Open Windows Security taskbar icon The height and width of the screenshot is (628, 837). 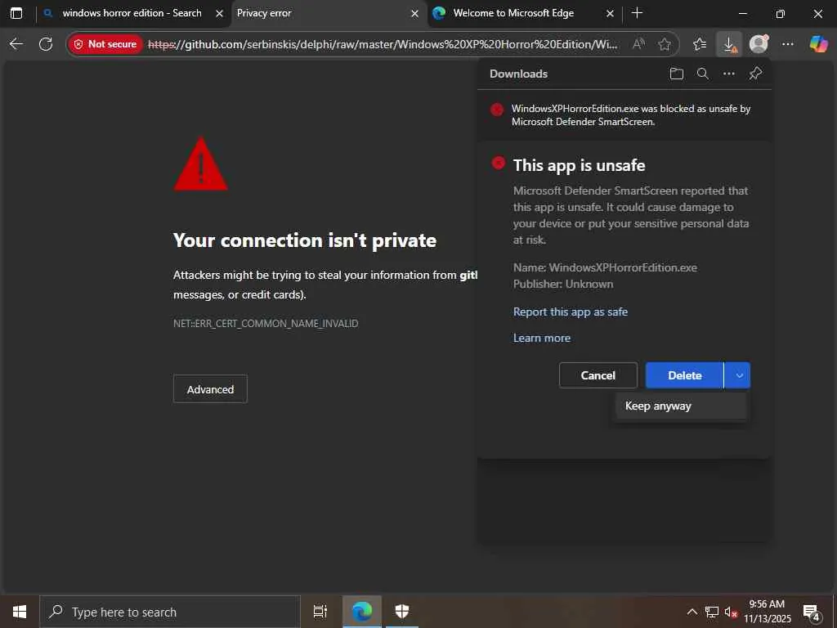pos(402,612)
